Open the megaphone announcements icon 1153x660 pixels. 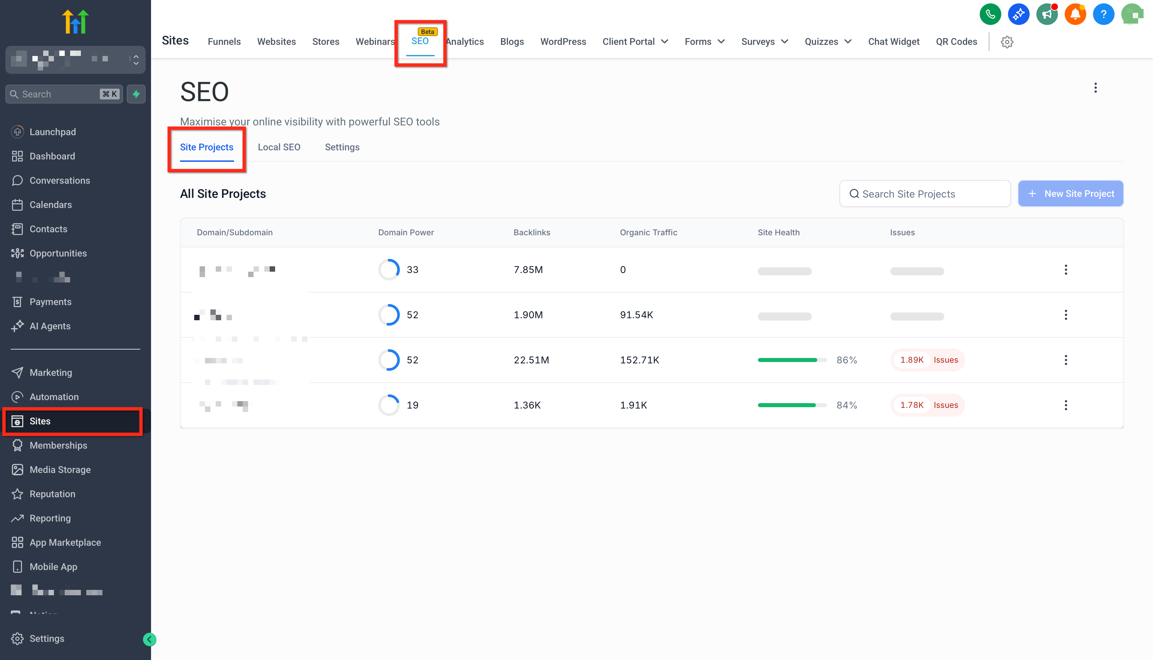(x=1046, y=14)
